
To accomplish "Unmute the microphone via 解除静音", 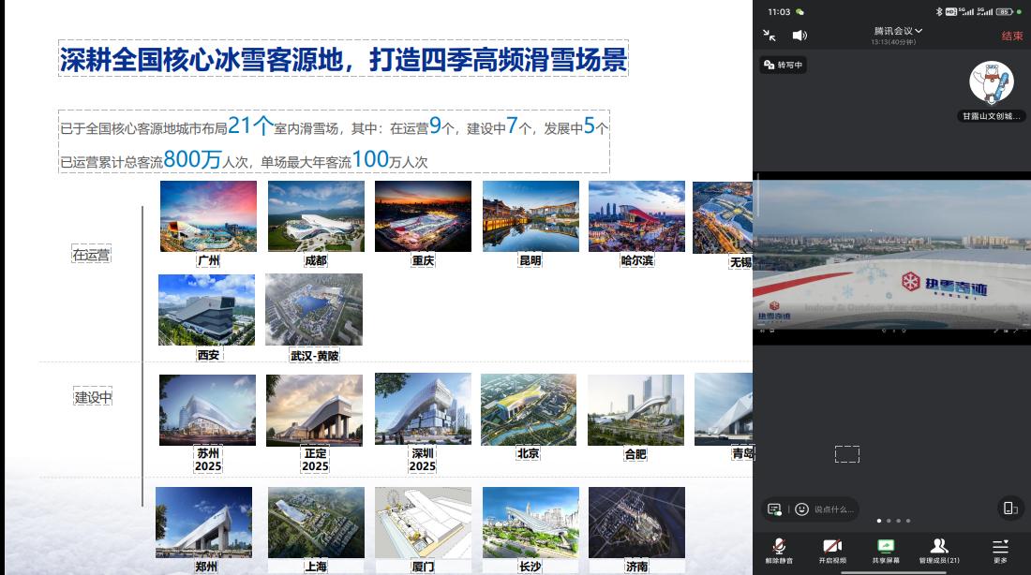I will pyautogui.click(x=779, y=551).
